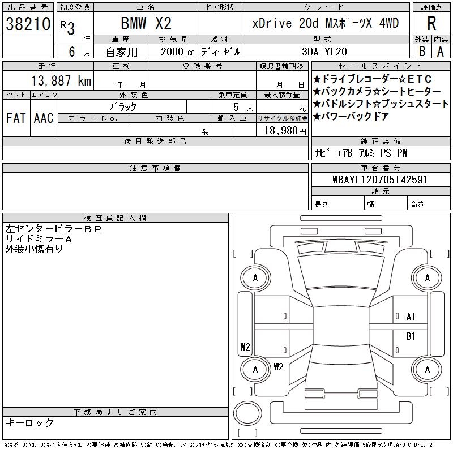This screenshot has width=453, height=453.
Task: Click the 初度登録 header
Action: [x=75, y=7]
